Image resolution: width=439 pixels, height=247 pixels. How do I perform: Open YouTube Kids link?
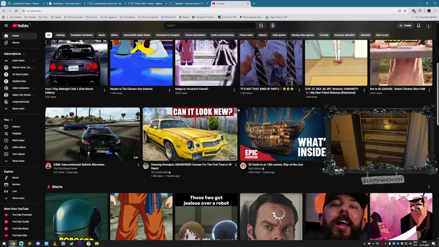pyautogui.click(x=20, y=235)
